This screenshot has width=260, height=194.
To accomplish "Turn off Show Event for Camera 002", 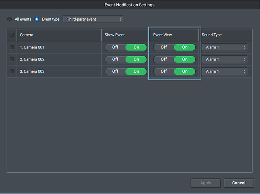I will (x=115, y=59).
